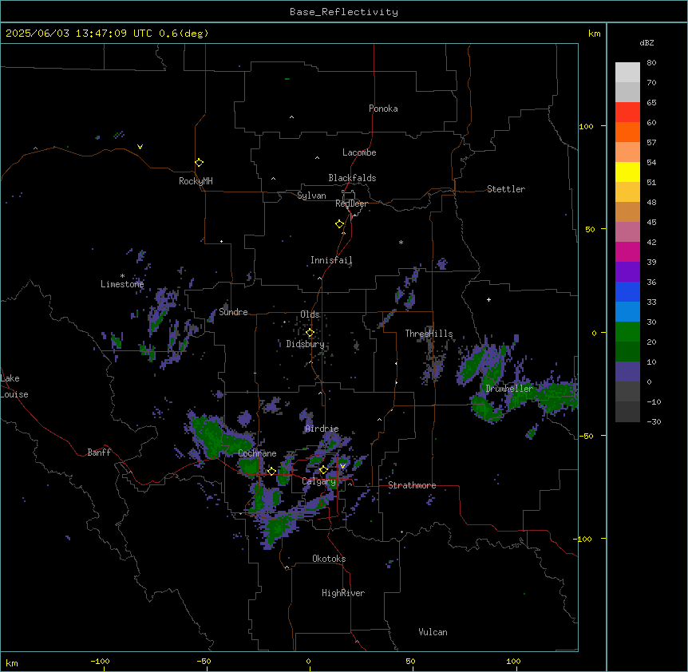This screenshot has height=672, width=688.
Task: Click the white plus marker north of Drumheller
Action: pyautogui.click(x=488, y=299)
